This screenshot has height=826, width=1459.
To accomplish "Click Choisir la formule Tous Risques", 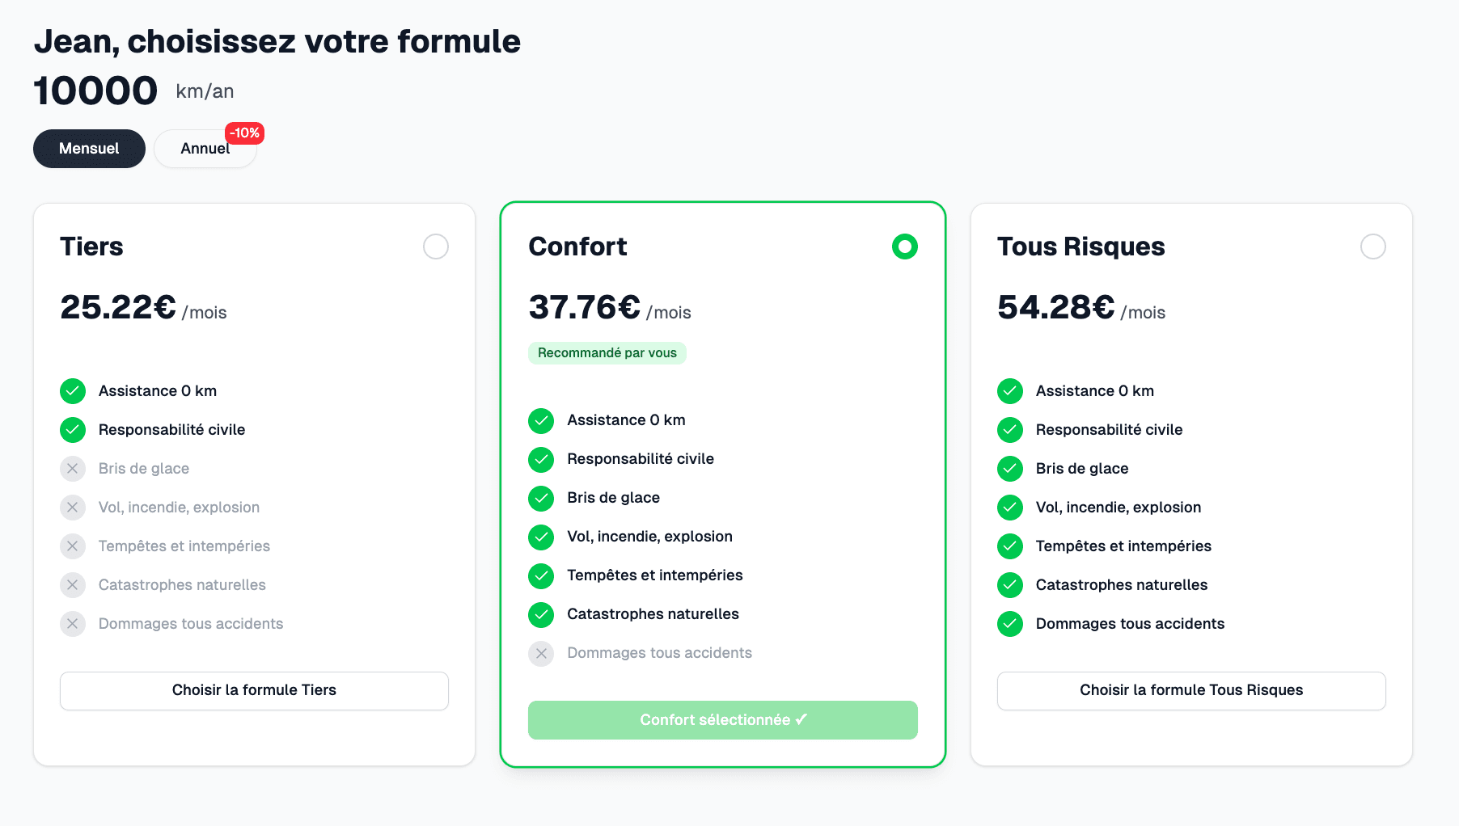I will tap(1190, 690).
